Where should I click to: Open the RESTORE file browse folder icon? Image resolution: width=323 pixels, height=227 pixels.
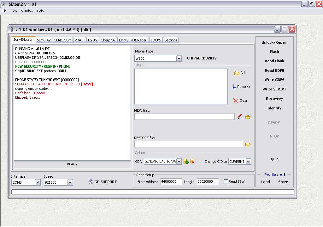[248, 144]
